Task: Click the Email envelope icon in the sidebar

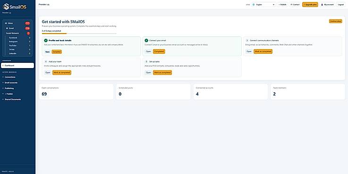Action: pyautogui.click(x=7, y=28)
